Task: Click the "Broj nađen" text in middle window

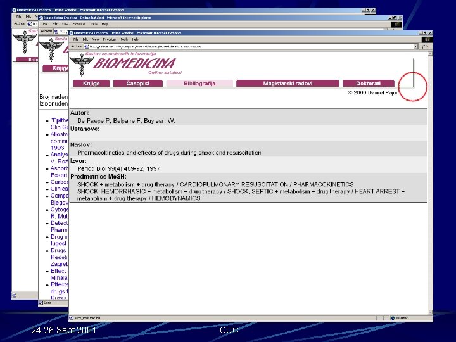Action: tap(54, 96)
